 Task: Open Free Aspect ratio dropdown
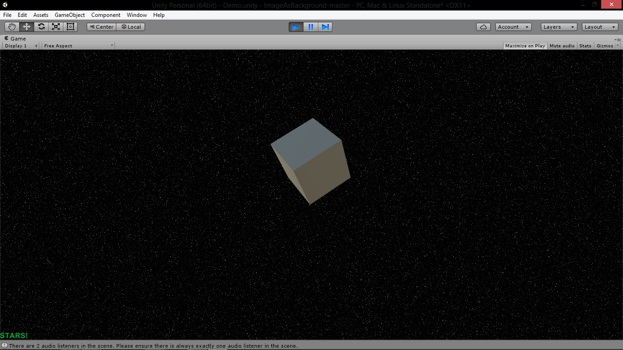78,46
